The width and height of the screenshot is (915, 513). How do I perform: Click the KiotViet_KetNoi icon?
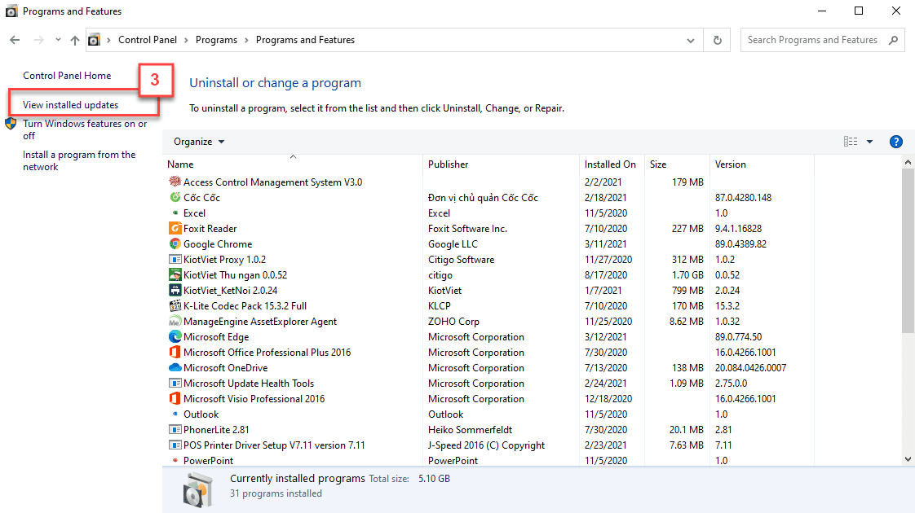(x=175, y=291)
